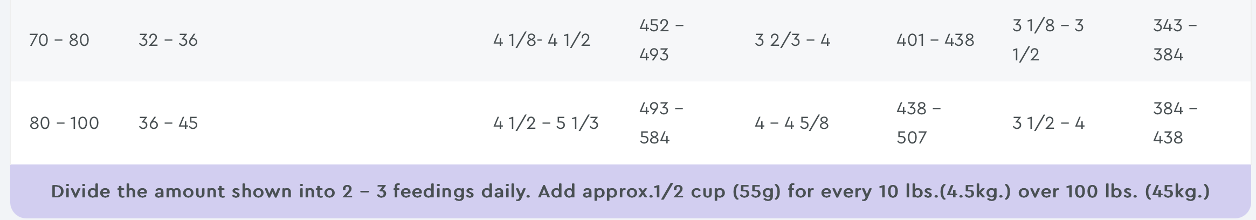Viewport: 1256px width, 220px height.
Task: Click the '4 1/8- 4 1/2' cups cell
Action: 542,40
